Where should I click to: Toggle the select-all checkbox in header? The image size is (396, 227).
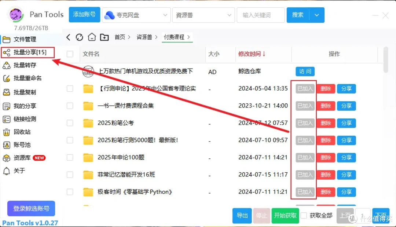pos(70,54)
